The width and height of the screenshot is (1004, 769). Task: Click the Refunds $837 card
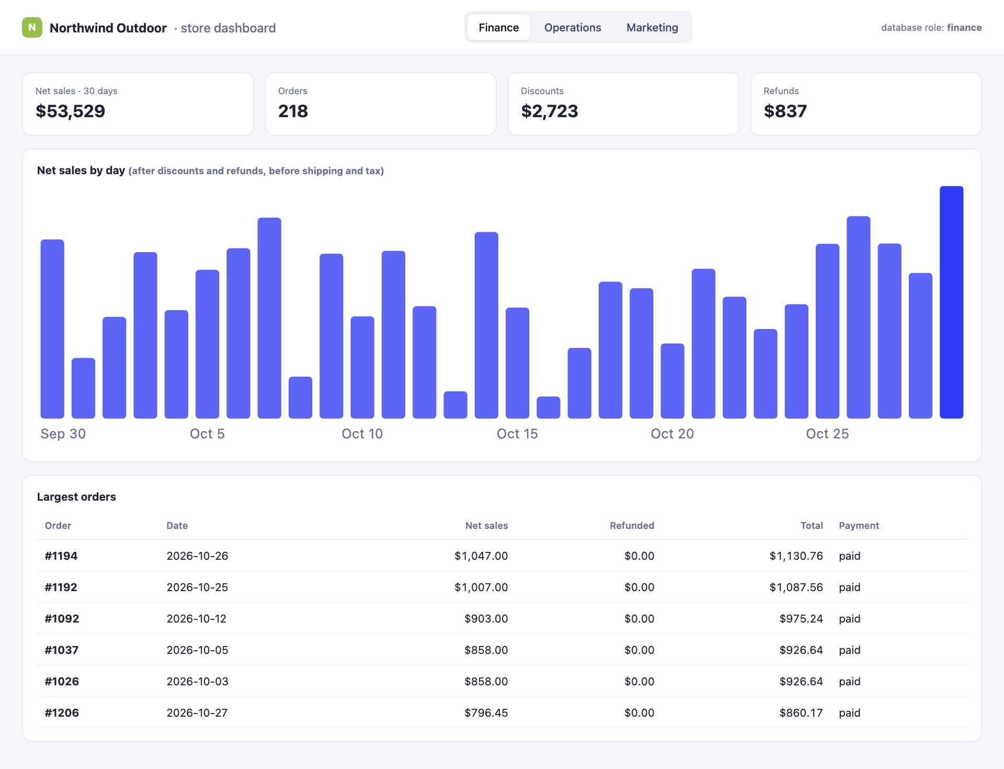tap(866, 104)
